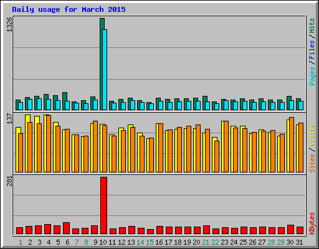Click day 16 on the bottom axis
Viewport: 319px width, 249px height.
tap(159, 242)
